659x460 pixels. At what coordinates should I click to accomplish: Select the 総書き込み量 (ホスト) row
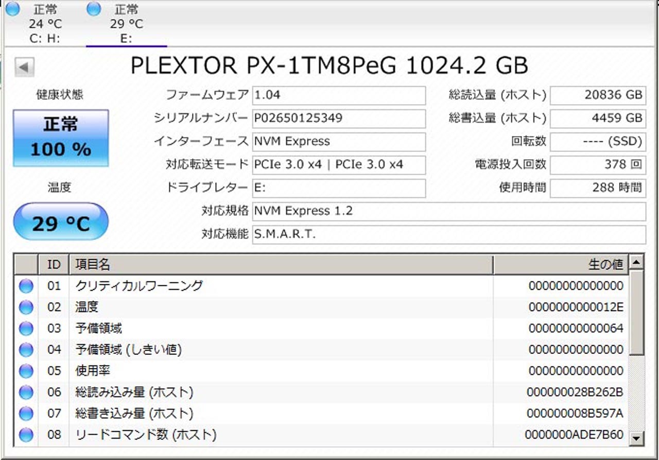(322, 414)
